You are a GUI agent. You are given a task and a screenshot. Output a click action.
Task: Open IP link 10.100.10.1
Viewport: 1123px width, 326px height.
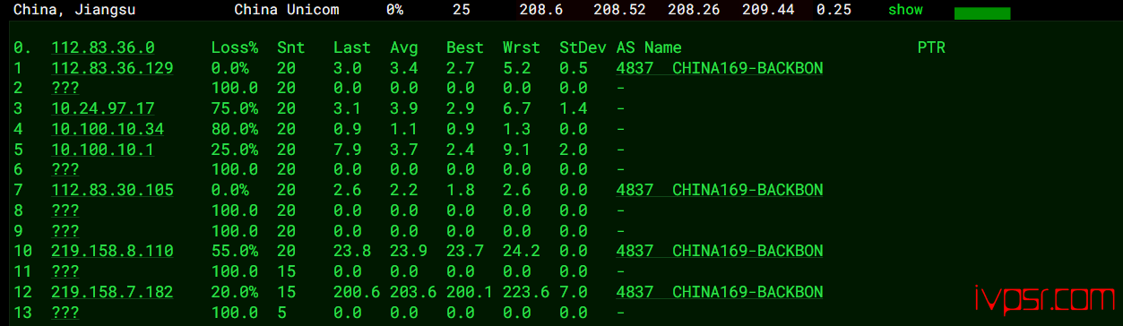pyautogui.click(x=103, y=150)
